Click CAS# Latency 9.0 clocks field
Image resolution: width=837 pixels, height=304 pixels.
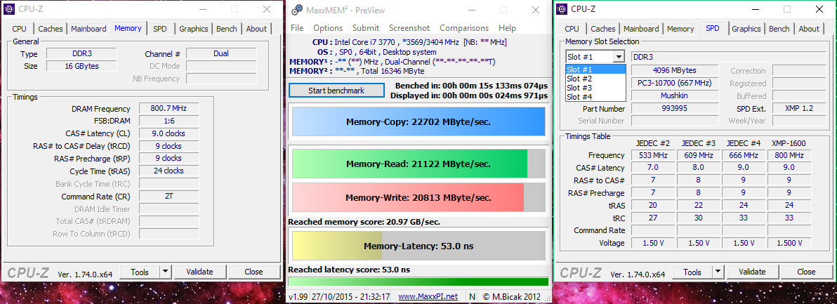click(x=169, y=133)
